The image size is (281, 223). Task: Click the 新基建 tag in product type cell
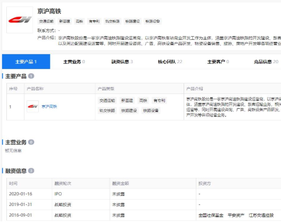127,101
